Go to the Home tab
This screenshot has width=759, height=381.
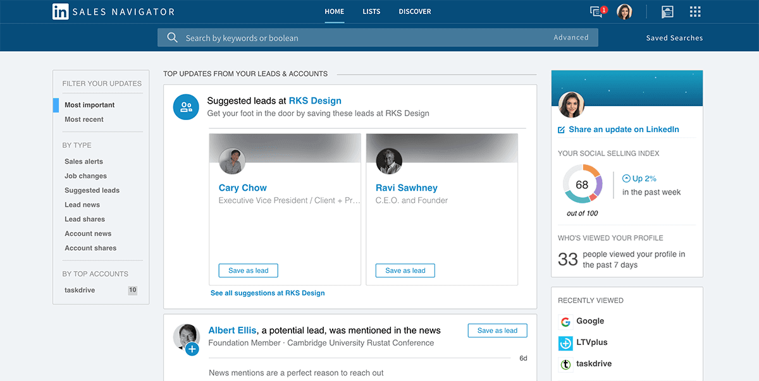(335, 11)
